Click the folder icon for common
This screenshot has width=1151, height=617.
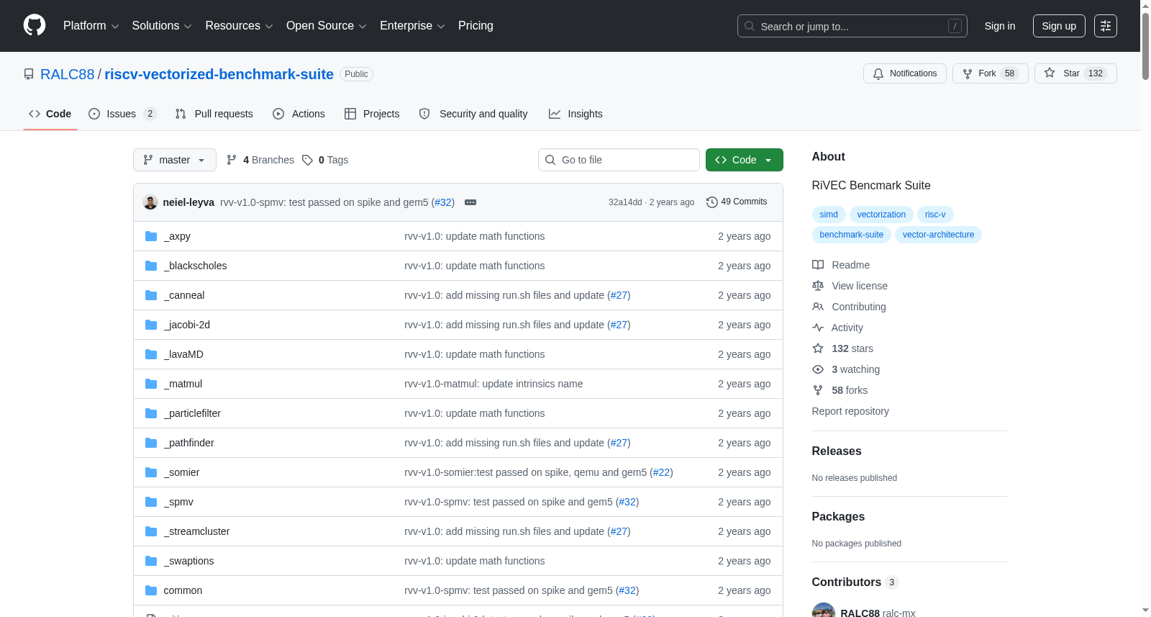(151, 590)
